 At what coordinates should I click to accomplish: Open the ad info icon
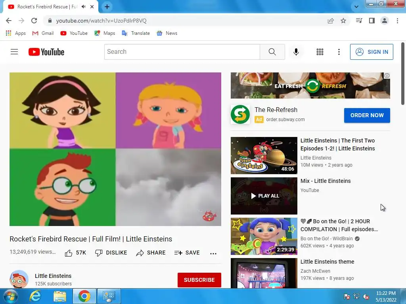387,76
